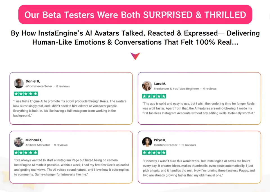270x192 pixels.
Task: Open Michael T's 9 reviews link
Action: [x=61, y=145]
